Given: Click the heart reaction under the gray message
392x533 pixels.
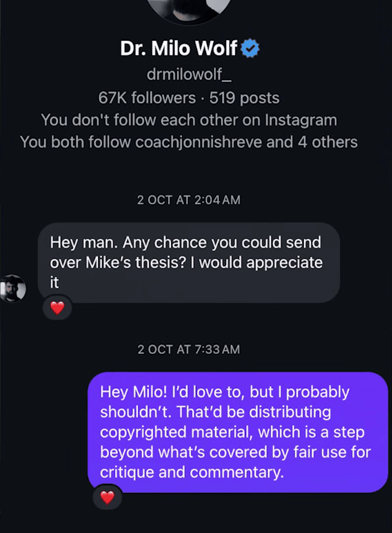Looking at the screenshot, I should coord(58,308).
